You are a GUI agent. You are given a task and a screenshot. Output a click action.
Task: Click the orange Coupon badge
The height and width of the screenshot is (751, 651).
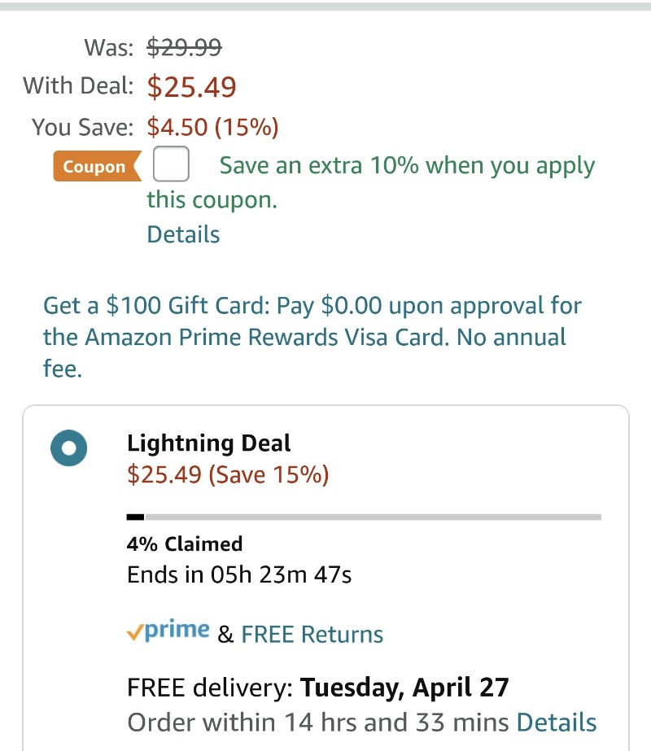point(97,166)
